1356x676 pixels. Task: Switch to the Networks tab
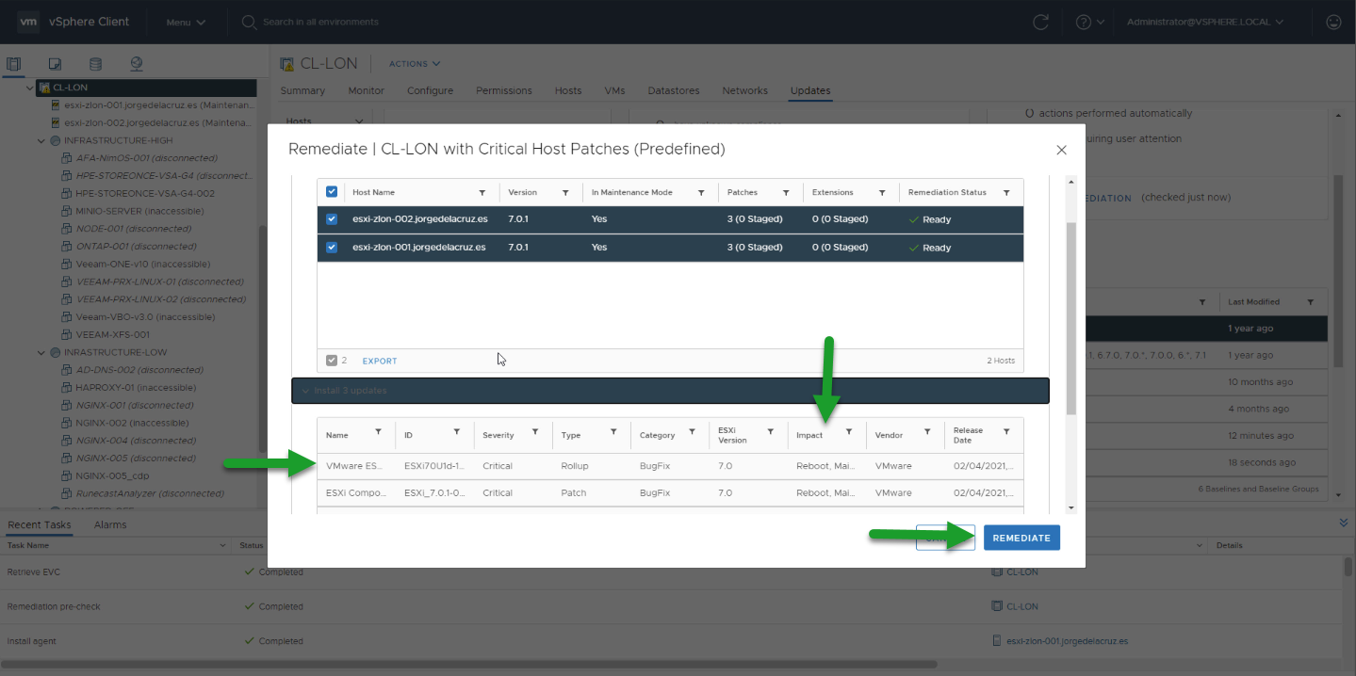tap(744, 90)
